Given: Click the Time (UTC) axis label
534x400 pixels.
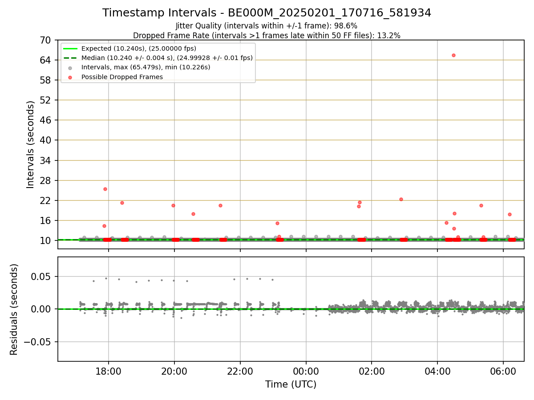Looking at the screenshot, I should click(291, 384).
